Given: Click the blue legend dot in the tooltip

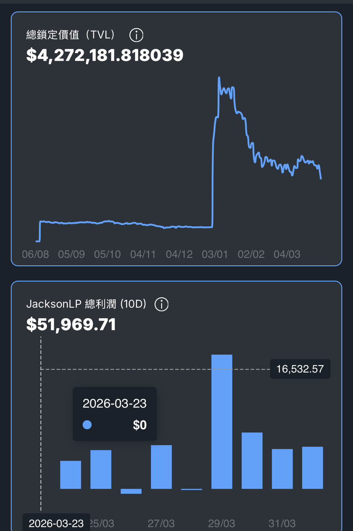Looking at the screenshot, I should pyautogui.click(x=87, y=425).
